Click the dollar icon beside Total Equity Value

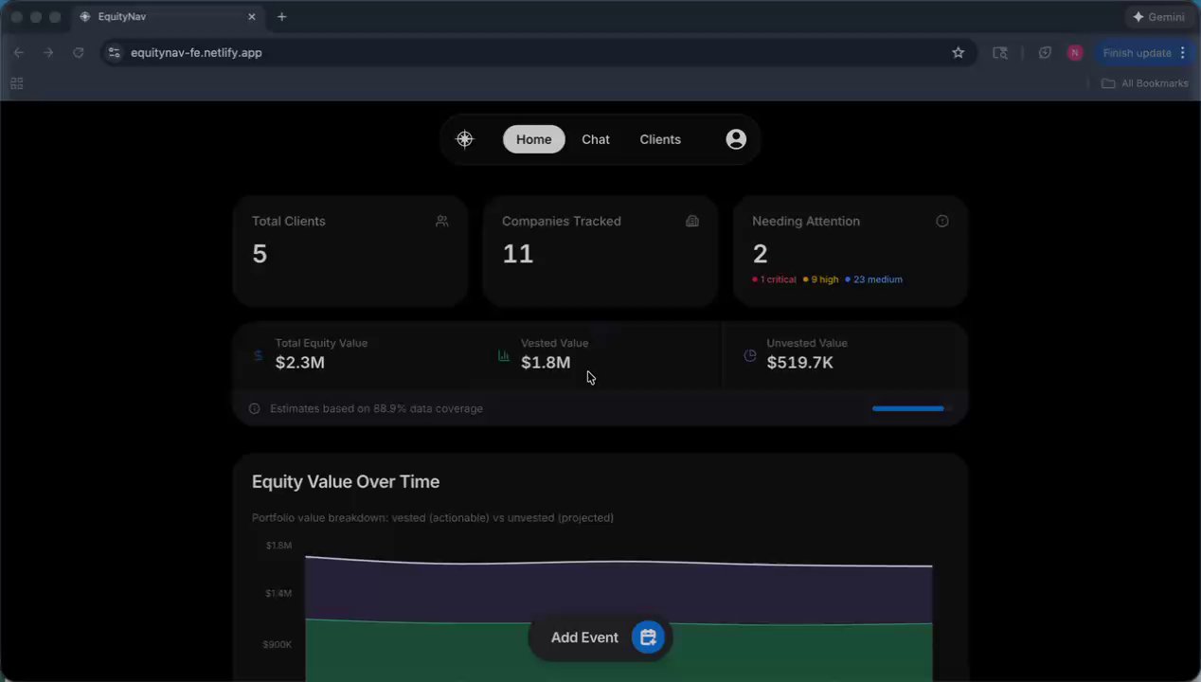pyautogui.click(x=258, y=356)
